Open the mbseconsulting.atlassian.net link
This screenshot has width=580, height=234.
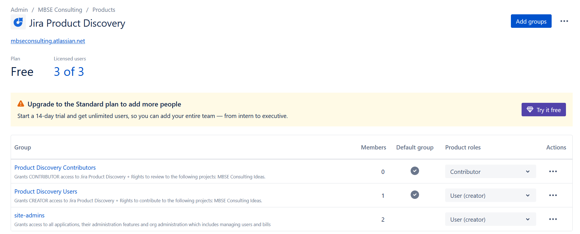point(48,41)
